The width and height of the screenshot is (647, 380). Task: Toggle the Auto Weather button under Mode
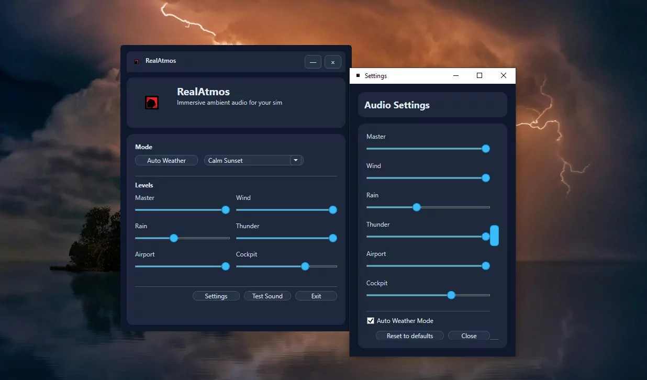pos(166,160)
